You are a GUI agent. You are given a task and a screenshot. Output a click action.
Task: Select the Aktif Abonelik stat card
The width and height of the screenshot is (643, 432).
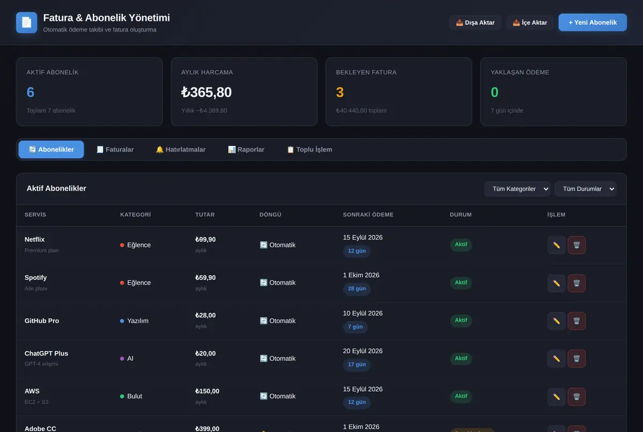point(89,92)
